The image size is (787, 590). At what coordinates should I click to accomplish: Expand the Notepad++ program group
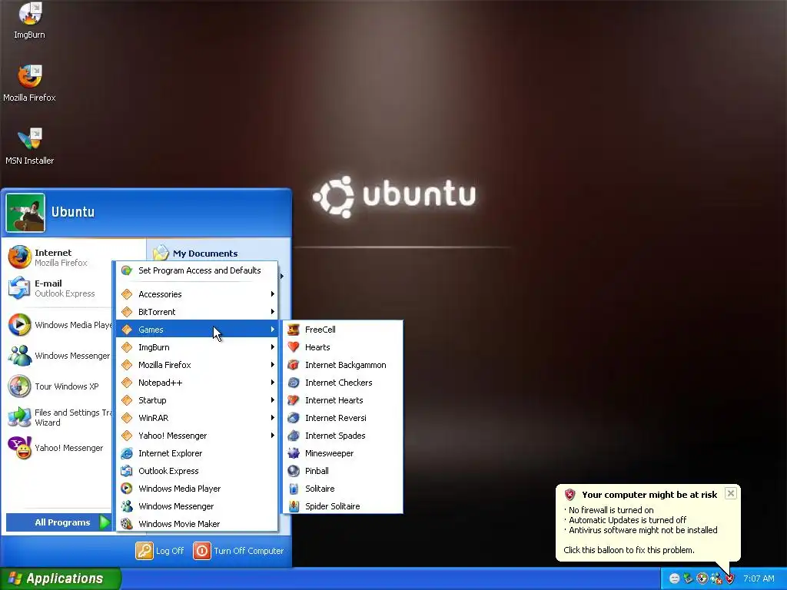pyautogui.click(x=198, y=383)
